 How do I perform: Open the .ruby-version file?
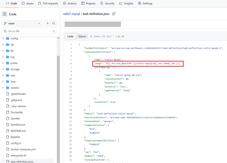coord(18,106)
